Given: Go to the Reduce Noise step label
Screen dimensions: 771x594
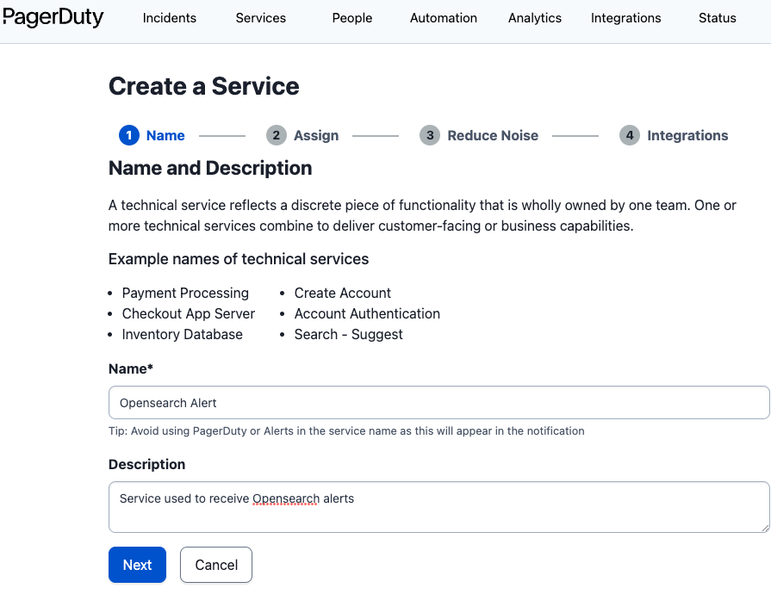Looking at the screenshot, I should click(x=493, y=136).
